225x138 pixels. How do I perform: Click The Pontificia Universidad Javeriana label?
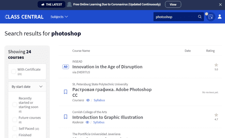coord(96,134)
